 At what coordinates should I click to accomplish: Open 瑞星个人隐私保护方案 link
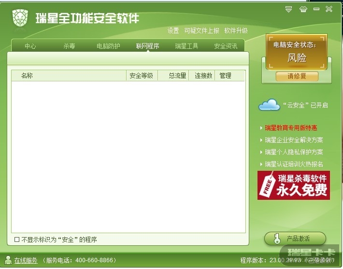click(x=294, y=152)
